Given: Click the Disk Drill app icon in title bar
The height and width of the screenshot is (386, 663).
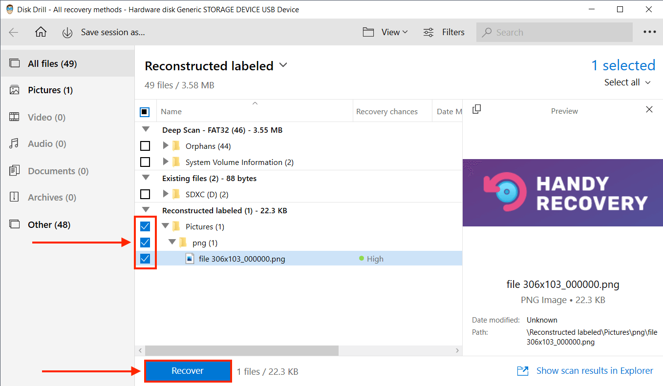Looking at the screenshot, I should click(10, 9).
